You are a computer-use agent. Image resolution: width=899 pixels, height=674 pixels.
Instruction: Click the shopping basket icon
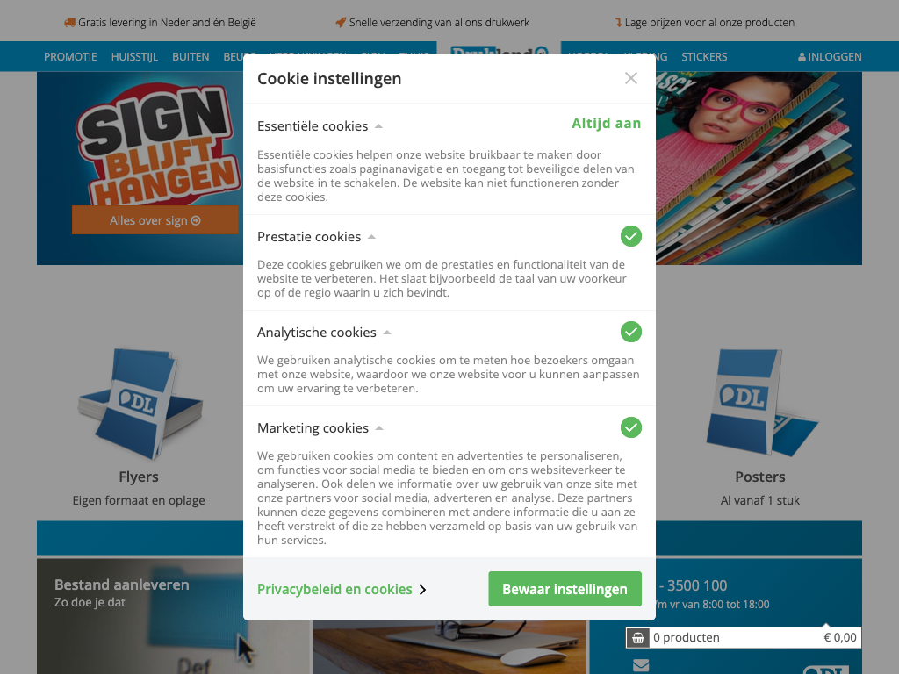pos(637,638)
